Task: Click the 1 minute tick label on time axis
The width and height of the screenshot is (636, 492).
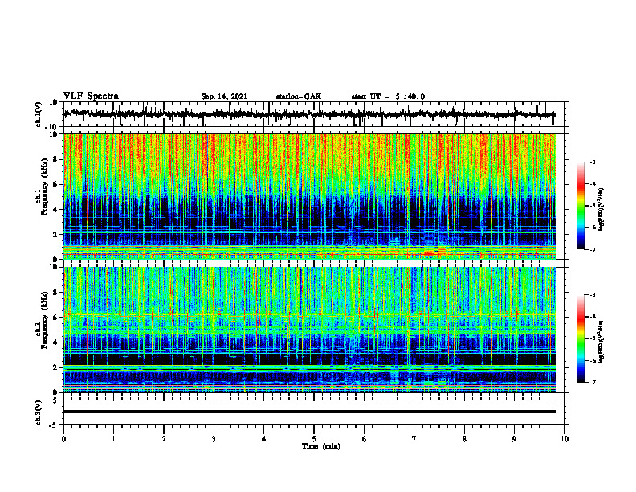Action: (x=113, y=439)
